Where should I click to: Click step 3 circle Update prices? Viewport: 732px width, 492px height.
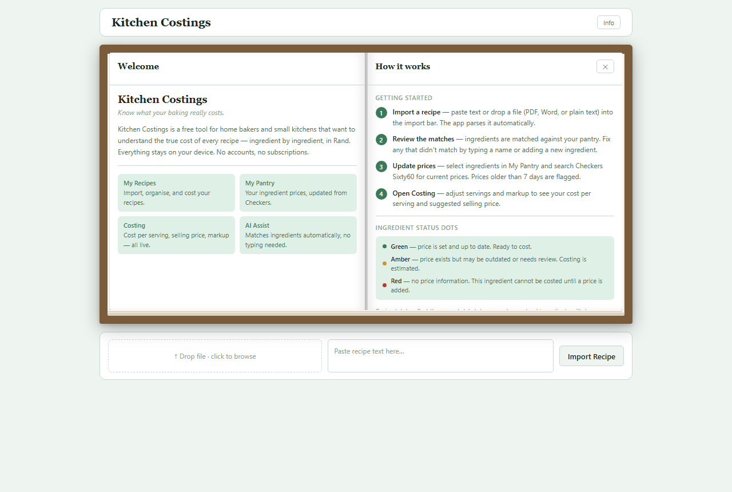coord(381,166)
